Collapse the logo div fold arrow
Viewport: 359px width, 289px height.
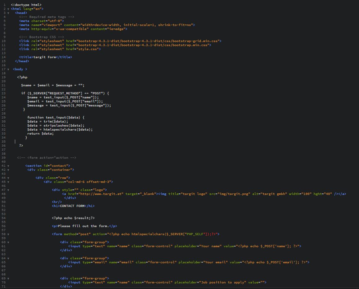(8, 190)
